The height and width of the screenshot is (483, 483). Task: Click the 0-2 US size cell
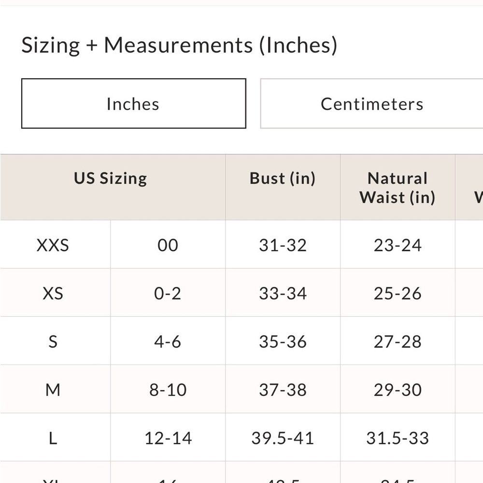point(168,294)
